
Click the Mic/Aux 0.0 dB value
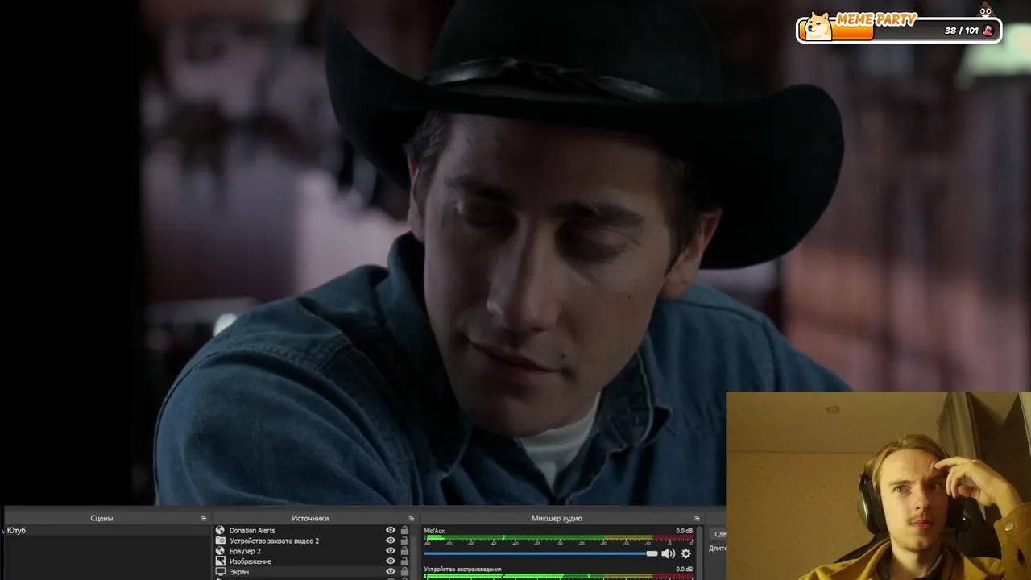point(684,531)
